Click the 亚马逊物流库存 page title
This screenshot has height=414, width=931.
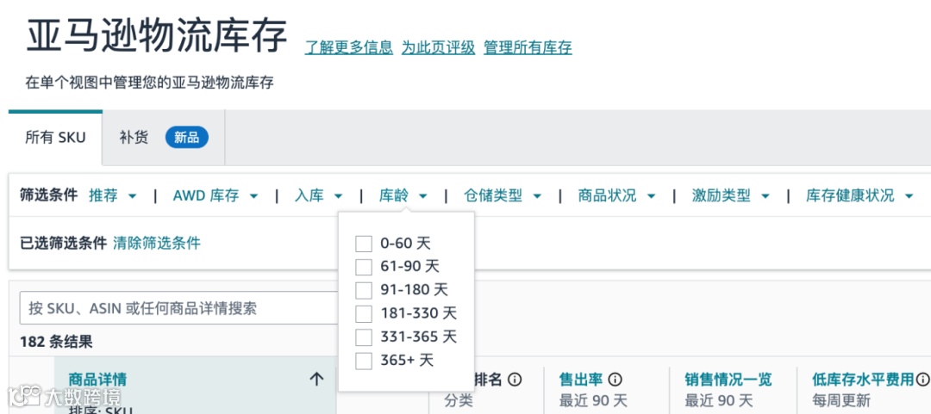pos(157,35)
